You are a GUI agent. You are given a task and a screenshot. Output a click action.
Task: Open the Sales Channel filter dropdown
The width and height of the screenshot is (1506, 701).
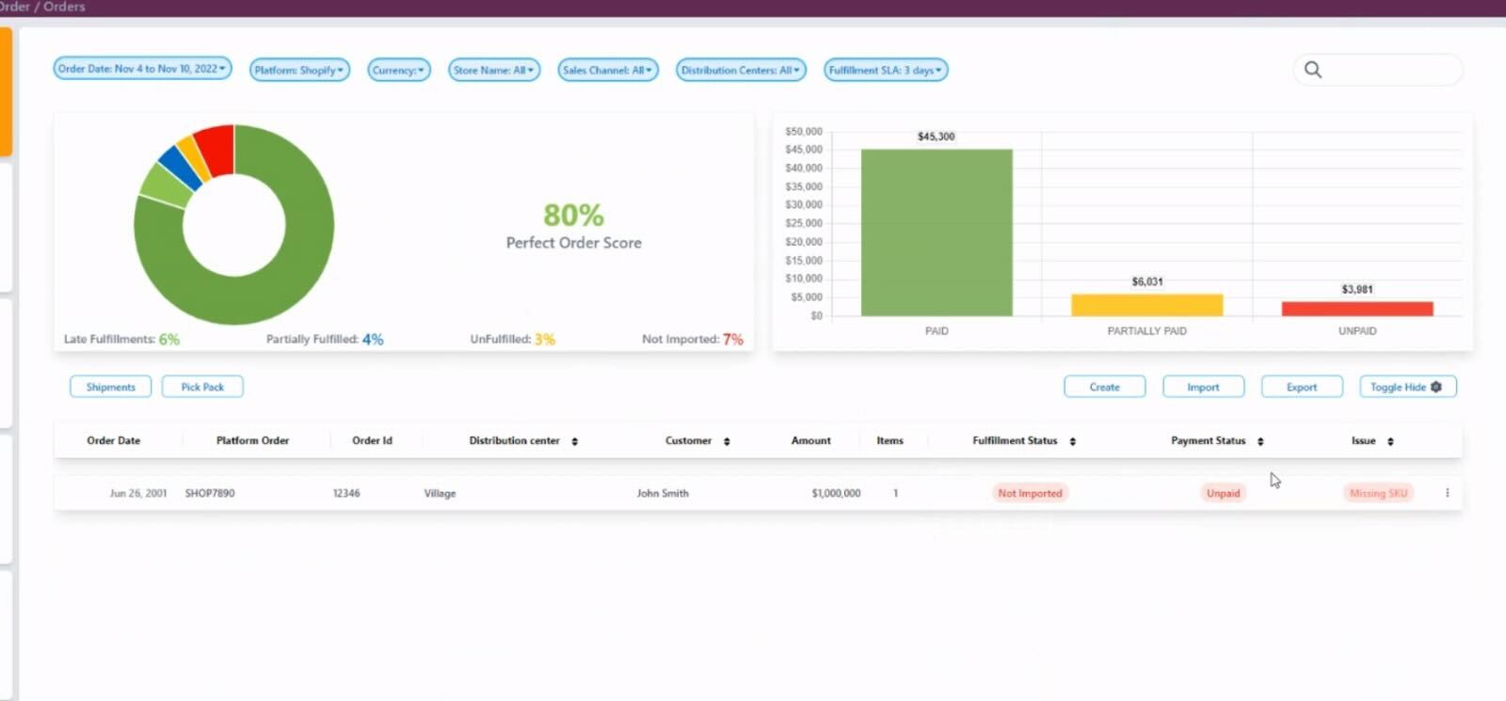(607, 70)
